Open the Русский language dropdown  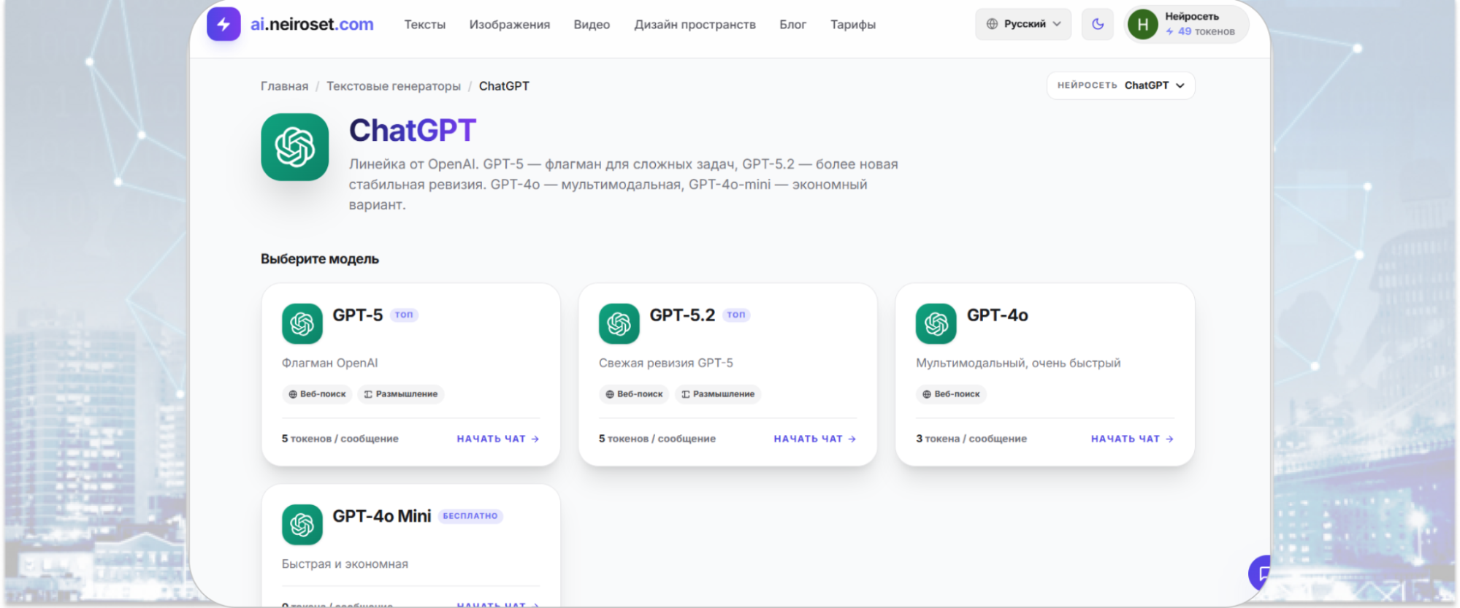pyautogui.click(x=1023, y=24)
